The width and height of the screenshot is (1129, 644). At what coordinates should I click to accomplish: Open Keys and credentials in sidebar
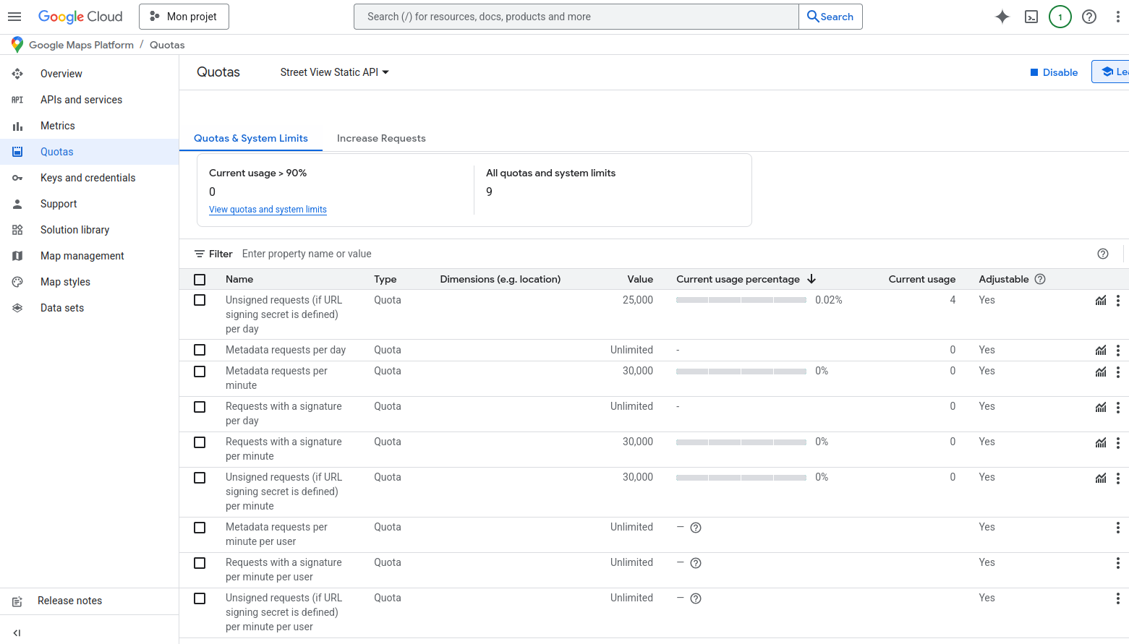pos(88,178)
